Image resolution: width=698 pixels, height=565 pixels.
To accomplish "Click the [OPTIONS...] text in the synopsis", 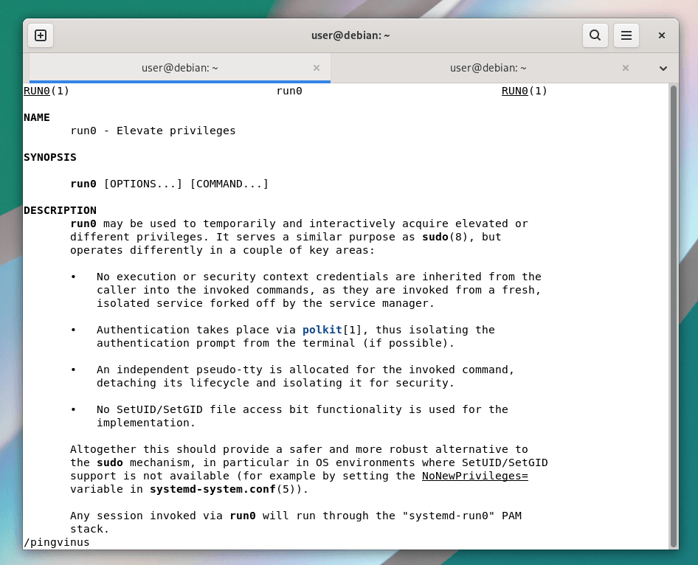I will pos(143,184).
